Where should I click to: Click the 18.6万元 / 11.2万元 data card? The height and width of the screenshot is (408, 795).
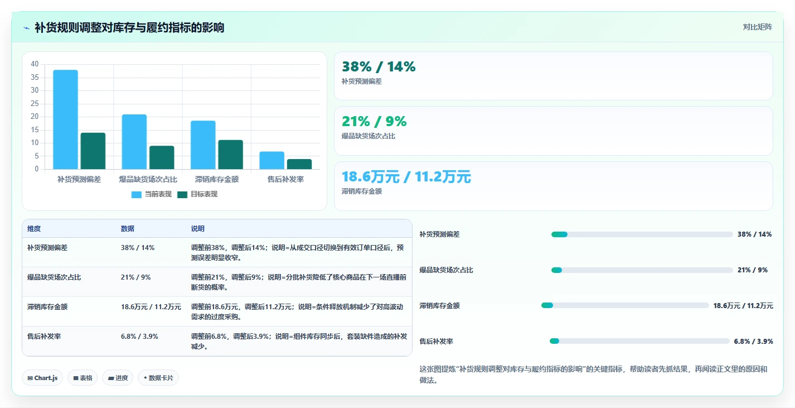(553, 186)
